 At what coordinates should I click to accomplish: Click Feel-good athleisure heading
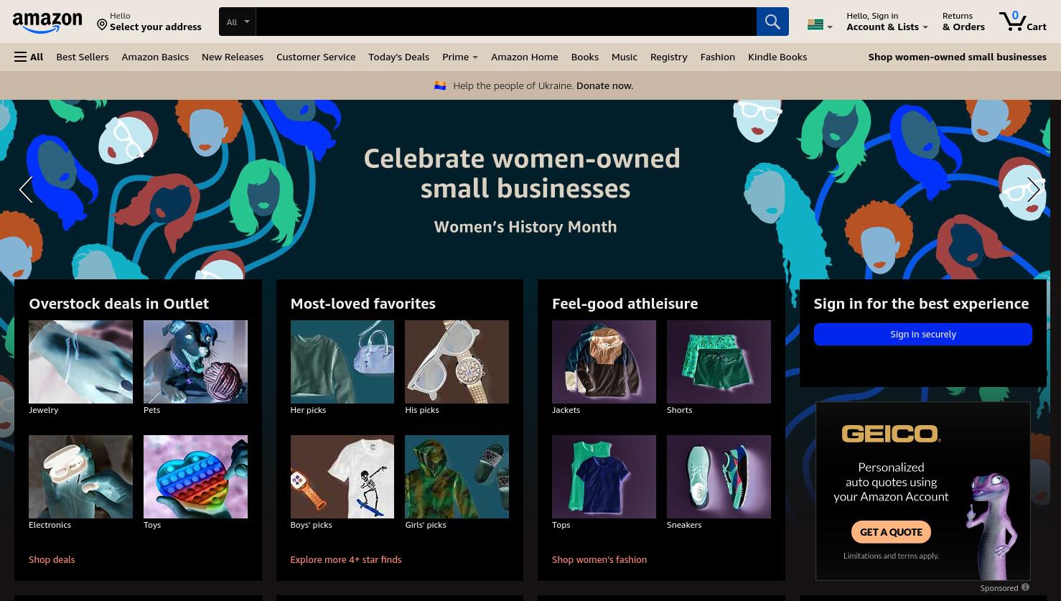click(x=625, y=303)
